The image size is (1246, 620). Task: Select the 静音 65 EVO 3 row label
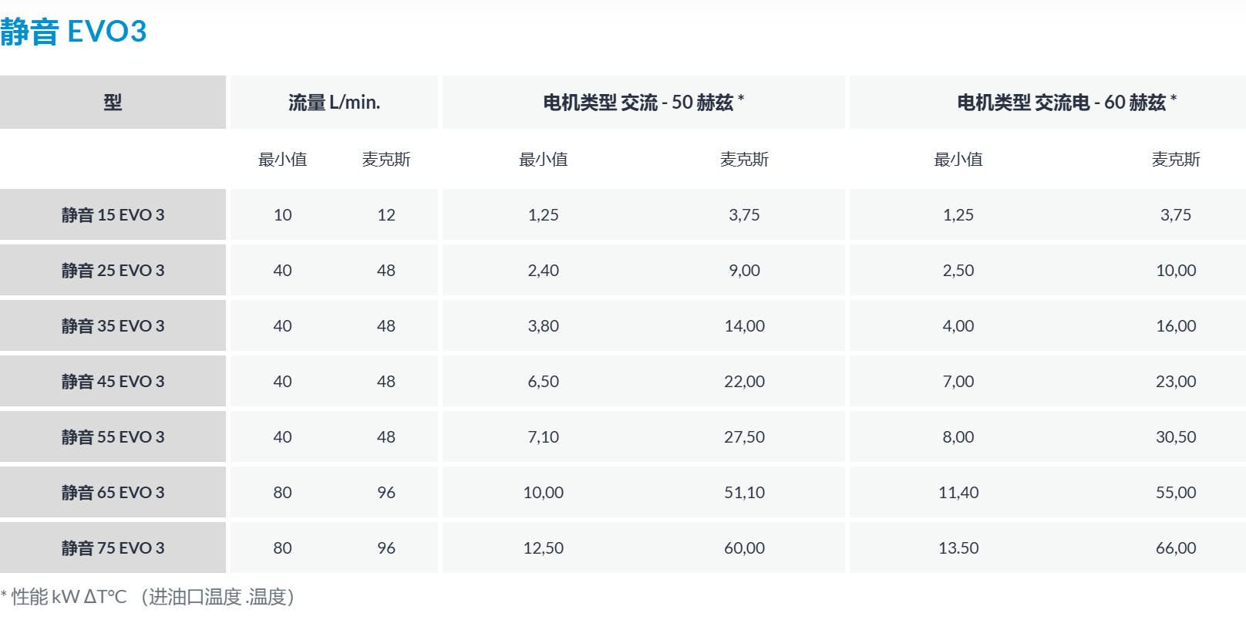click(x=113, y=492)
